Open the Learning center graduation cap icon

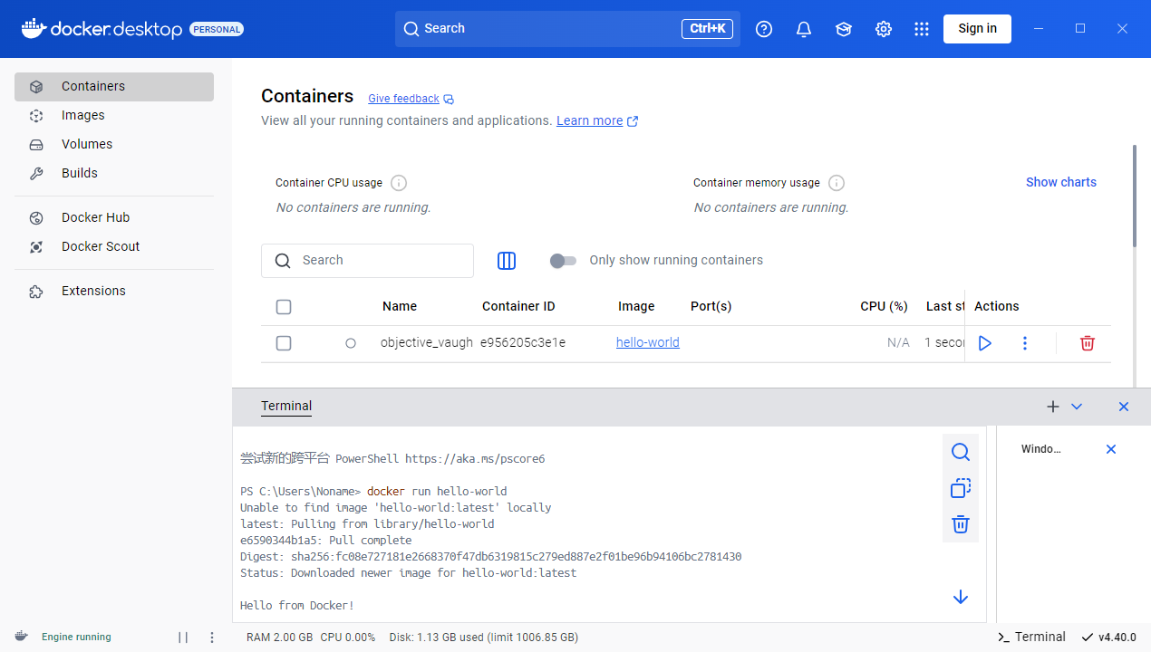click(844, 29)
